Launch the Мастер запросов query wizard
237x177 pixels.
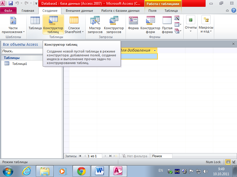point(95,25)
